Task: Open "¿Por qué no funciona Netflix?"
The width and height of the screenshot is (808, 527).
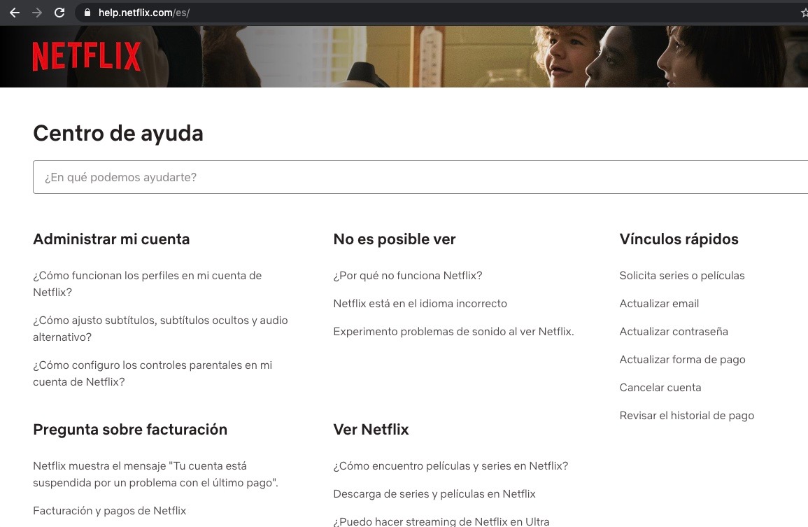Action: 407,276
